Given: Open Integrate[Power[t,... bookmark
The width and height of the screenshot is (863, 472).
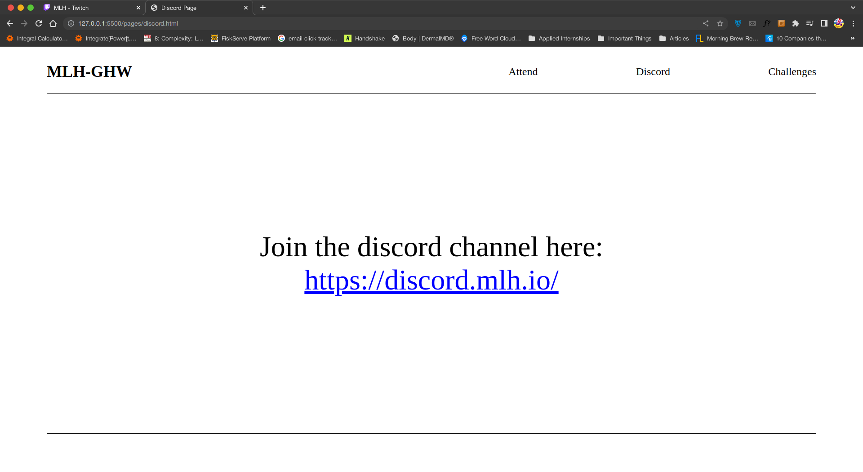Looking at the screenshot, I should (x=106, y=38).
